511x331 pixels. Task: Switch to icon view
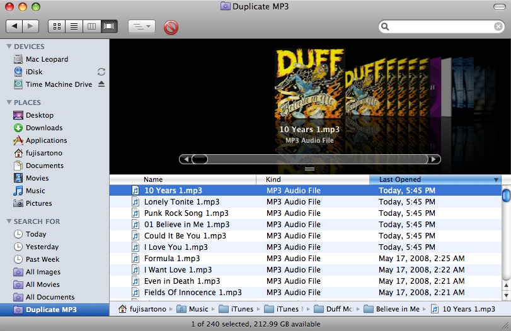[57, 26]
